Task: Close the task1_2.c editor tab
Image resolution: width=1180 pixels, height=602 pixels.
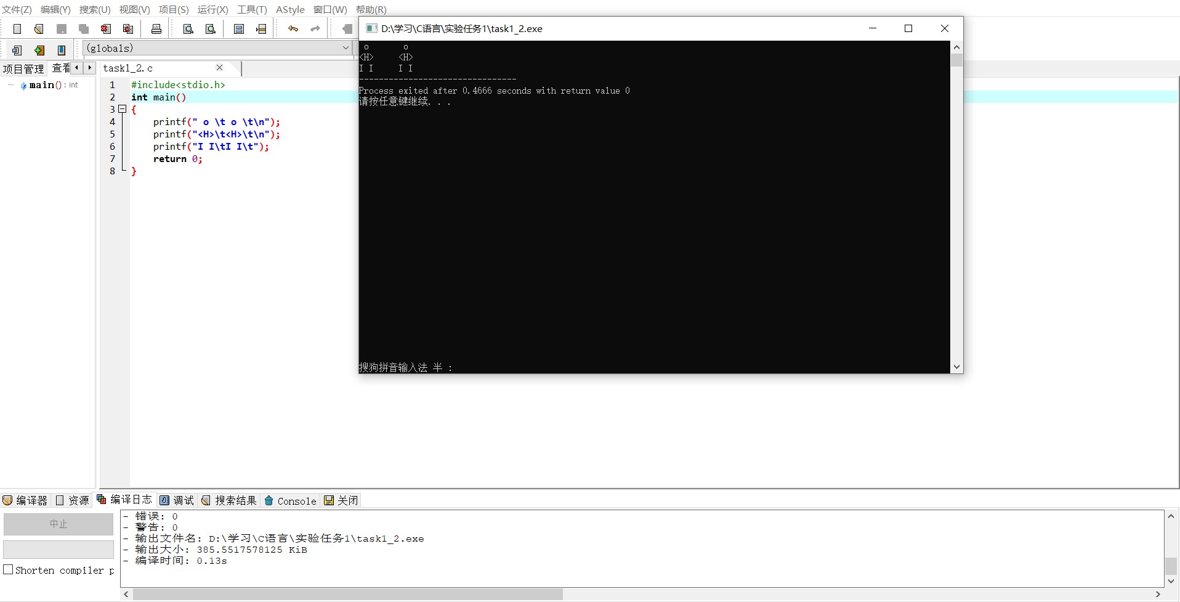Action: pos(219,68)
